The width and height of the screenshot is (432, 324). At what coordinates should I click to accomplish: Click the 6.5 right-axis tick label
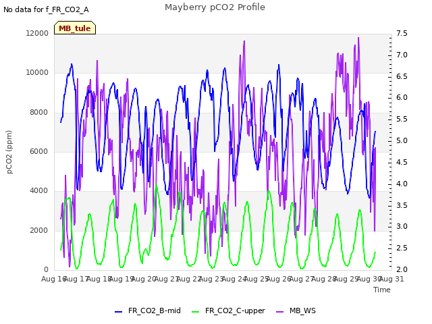(402, 76)
